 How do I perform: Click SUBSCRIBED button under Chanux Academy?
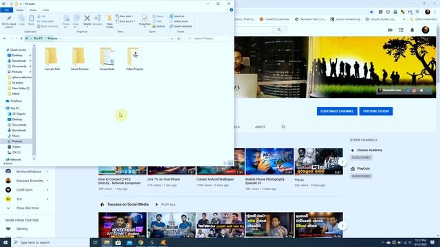pyautogui.click(x=361, y=158)
